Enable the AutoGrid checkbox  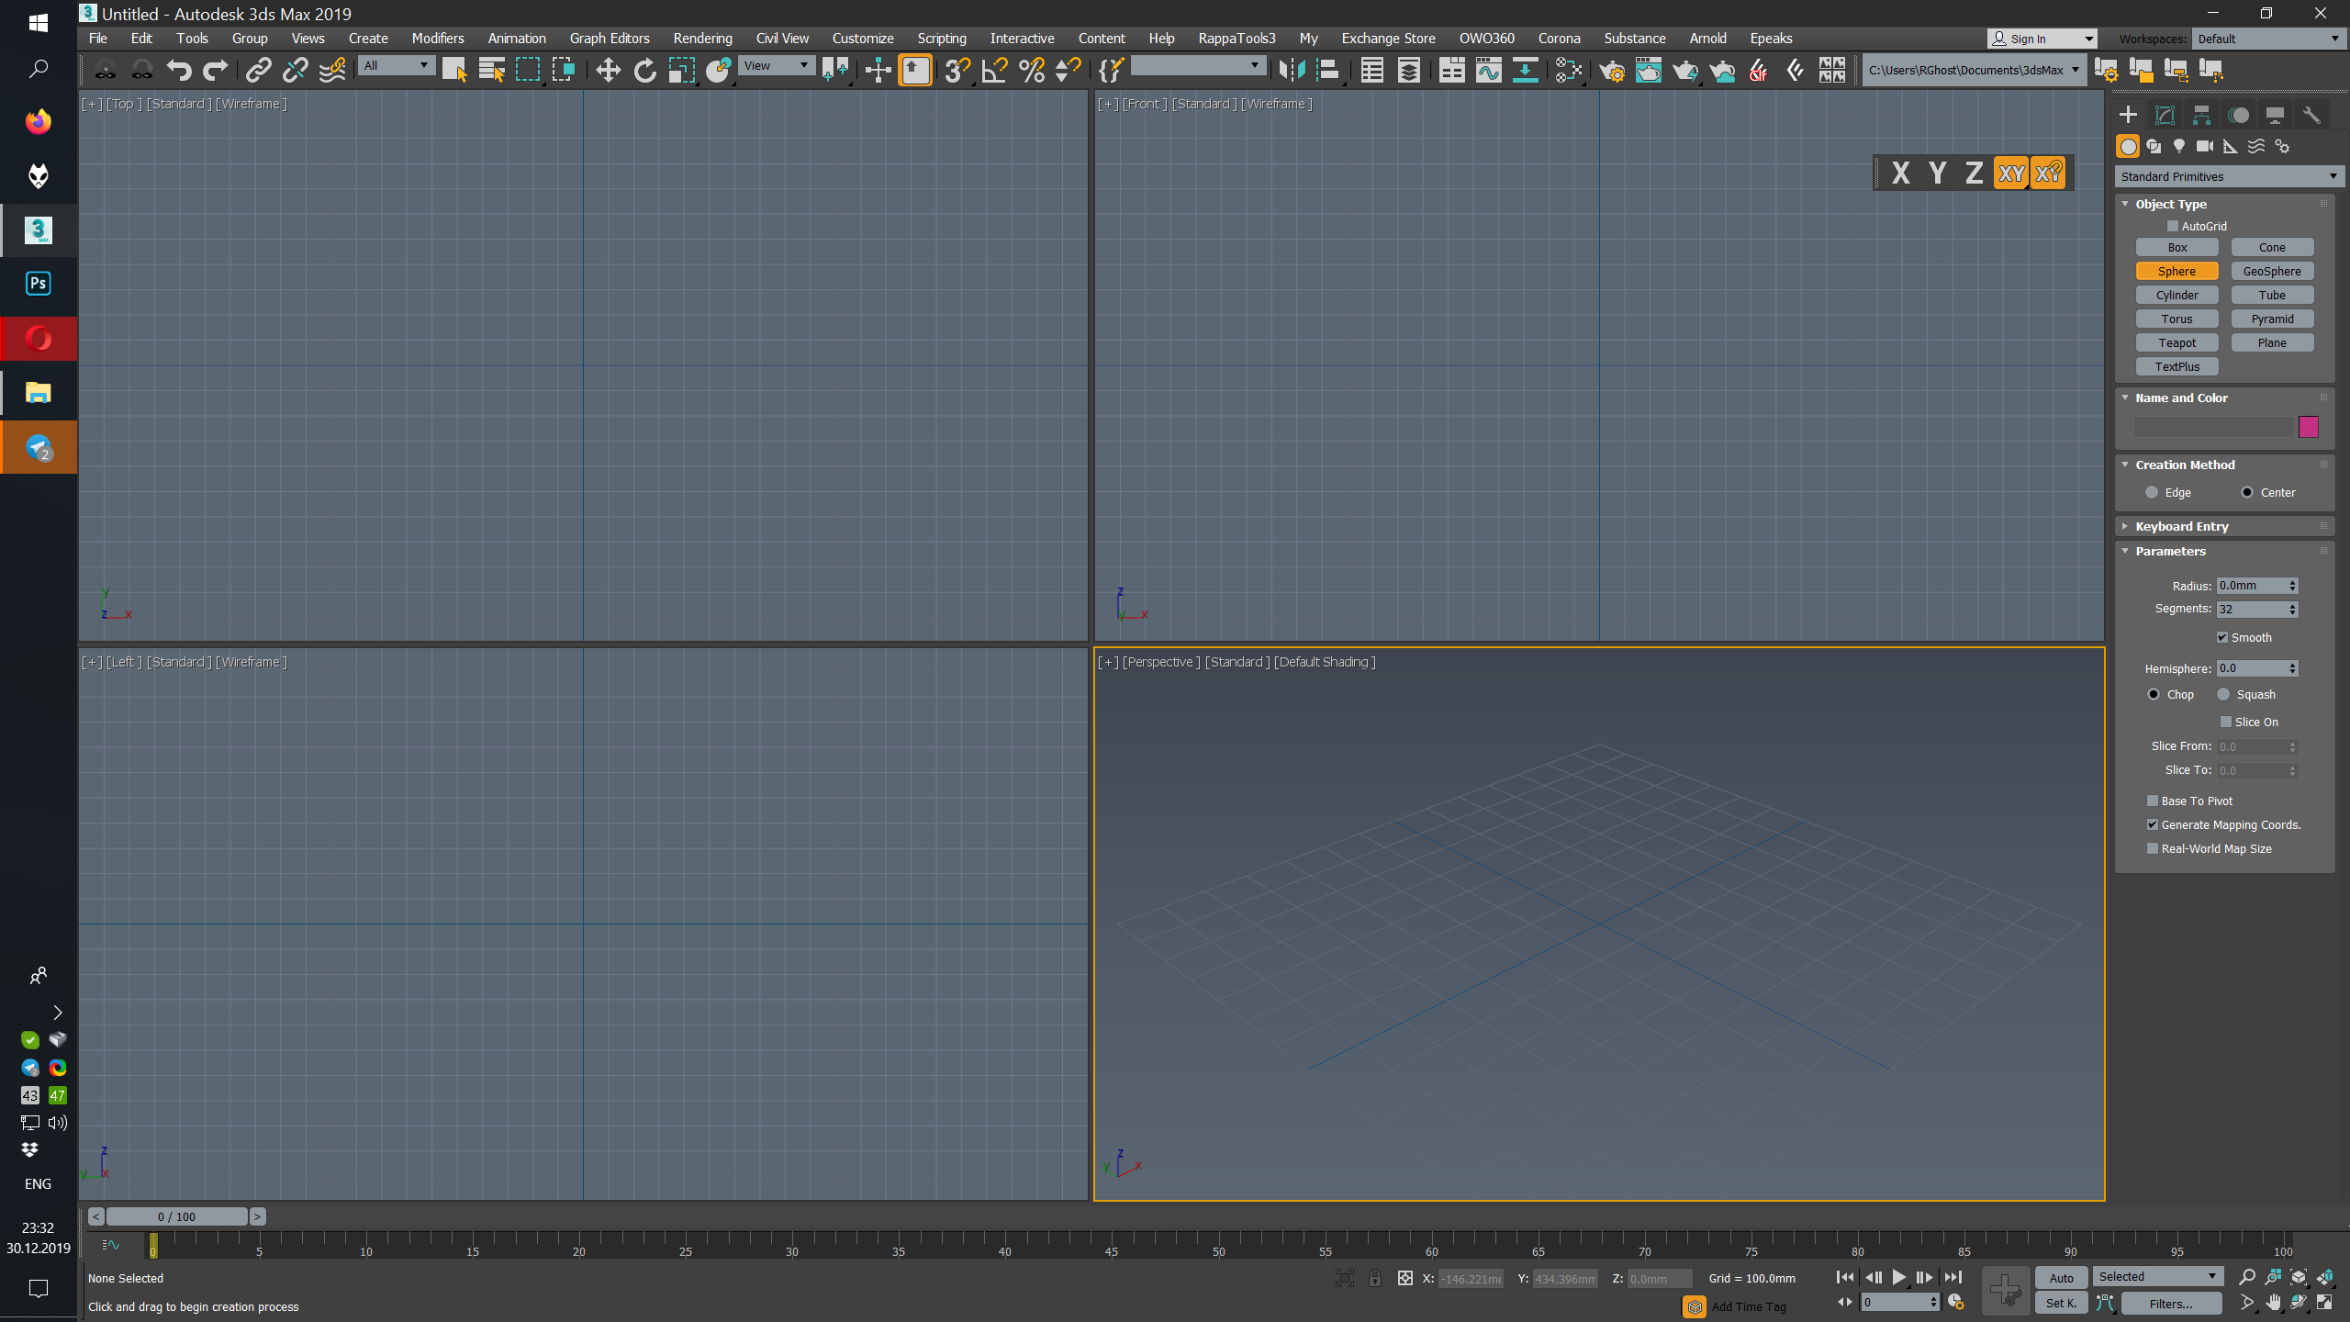coord(2172,226)
